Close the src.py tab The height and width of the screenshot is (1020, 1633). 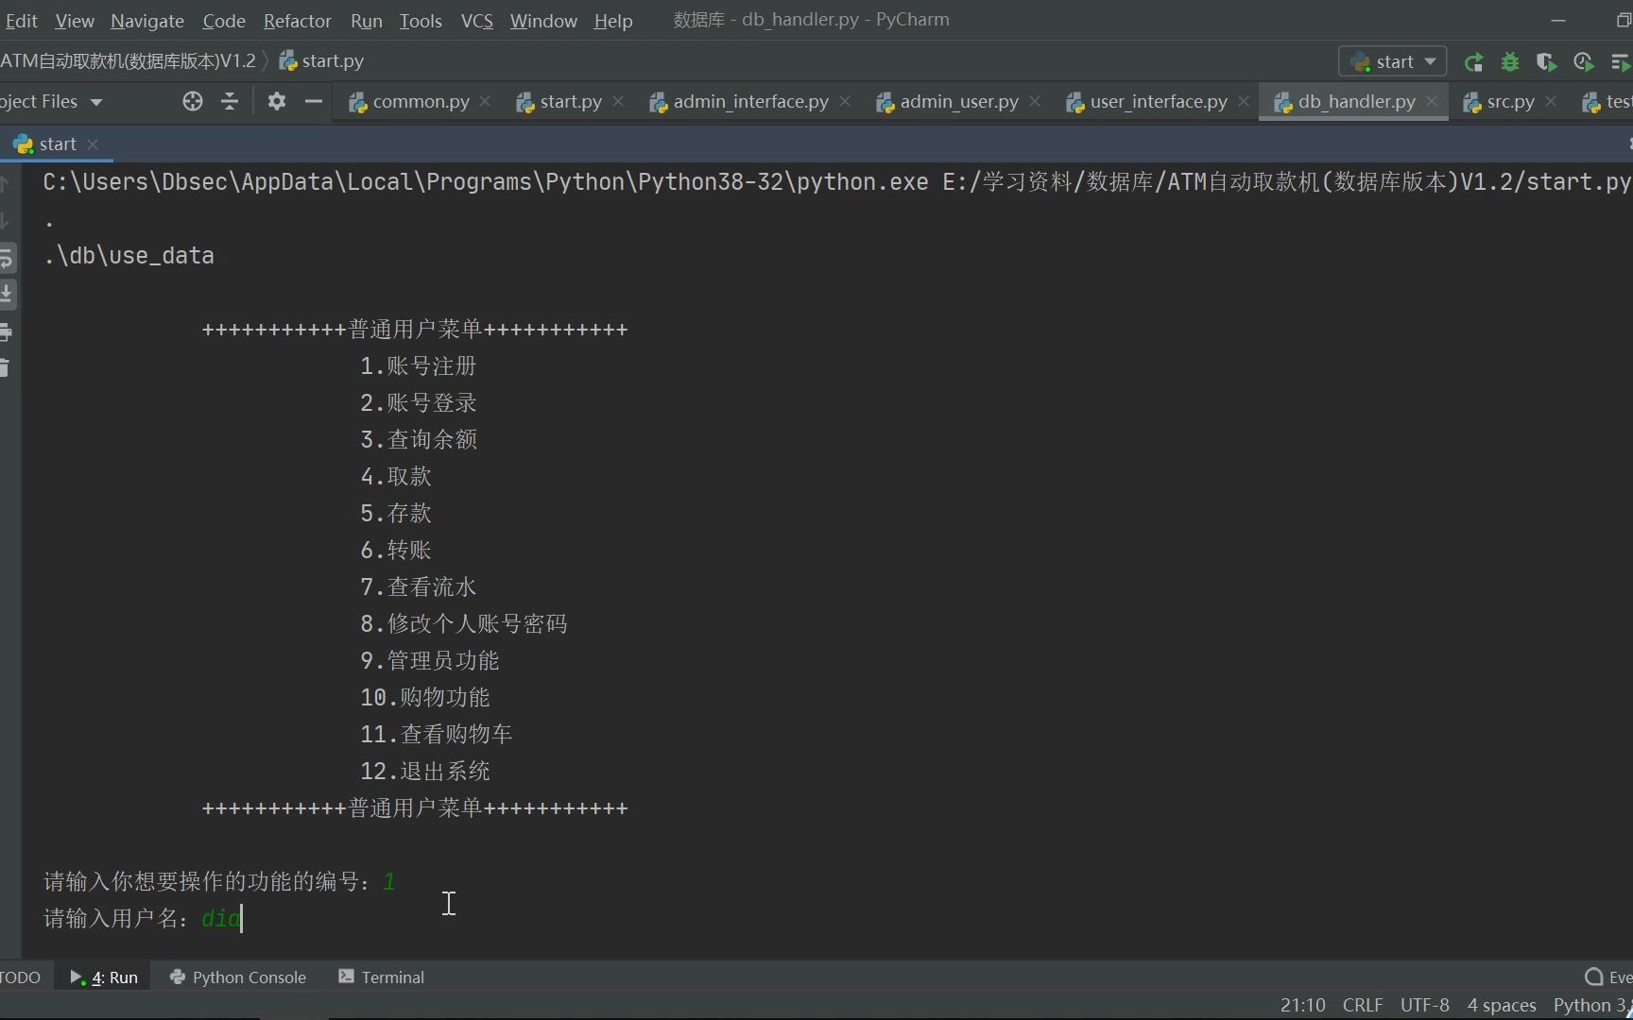pos(1551,101)
